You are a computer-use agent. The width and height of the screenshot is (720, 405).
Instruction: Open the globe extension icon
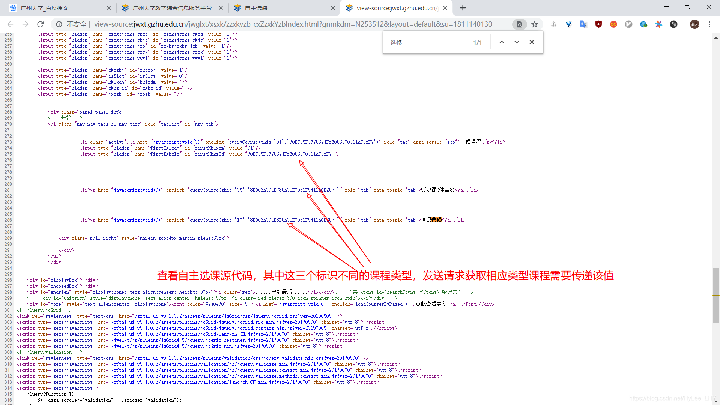pyautogui.click(x=643, y=24)
